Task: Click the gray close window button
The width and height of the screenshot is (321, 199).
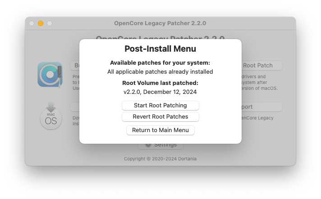Action: [32, 23]
